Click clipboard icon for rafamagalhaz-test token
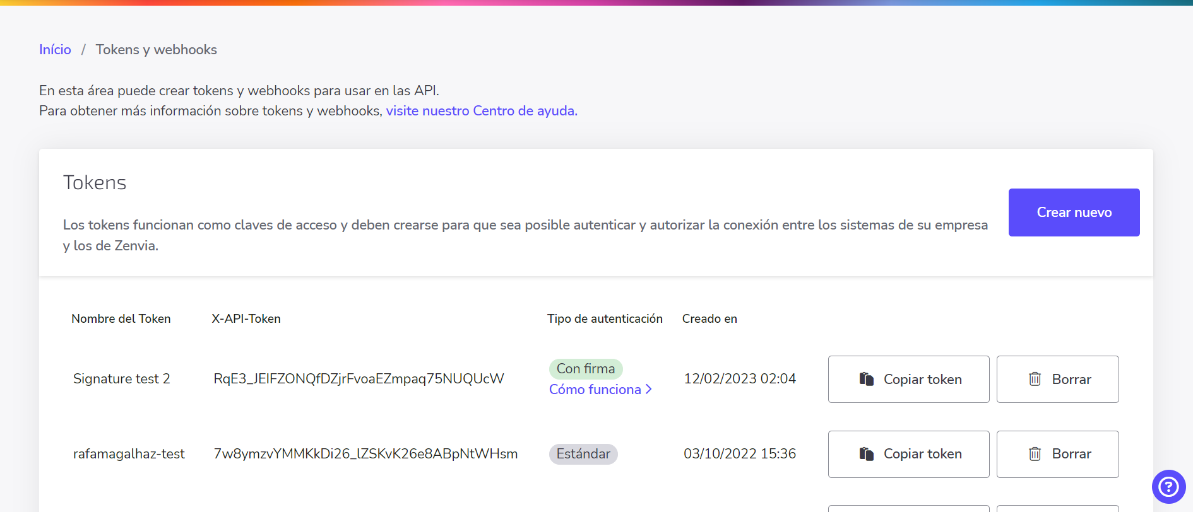Viewport: 1193px width, 512px height. pos(867,454)
